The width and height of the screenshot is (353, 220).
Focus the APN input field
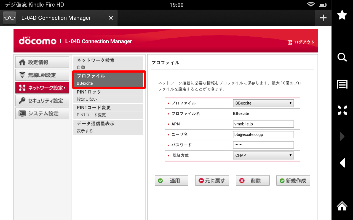pyautogui.click(x=263, y=124)
